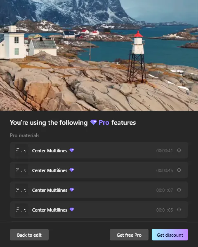Select the Center Multilines label at 00:00:41
The height and width of the screenshot is (247, 198).
pyautogui.click(x=49, y=151)
